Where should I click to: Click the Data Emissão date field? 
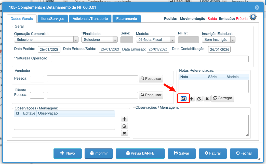pos(158,49)
